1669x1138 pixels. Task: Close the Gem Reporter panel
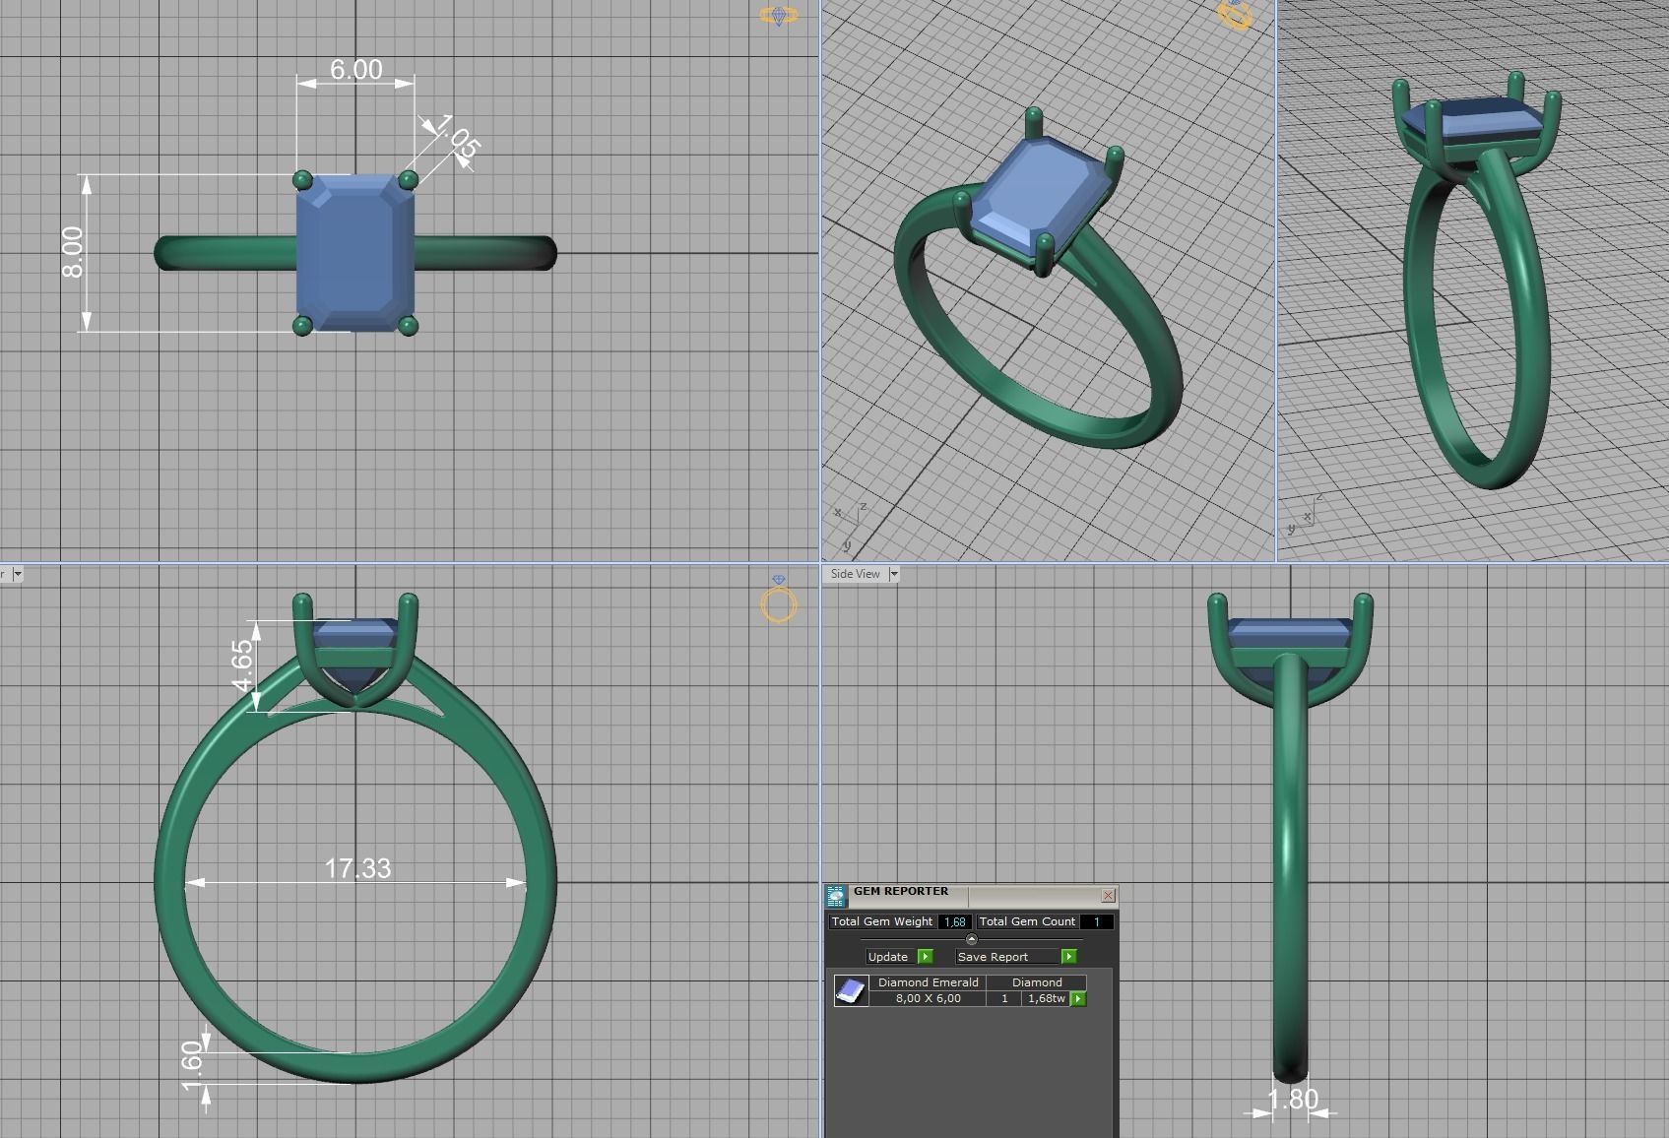point(1109,895)
